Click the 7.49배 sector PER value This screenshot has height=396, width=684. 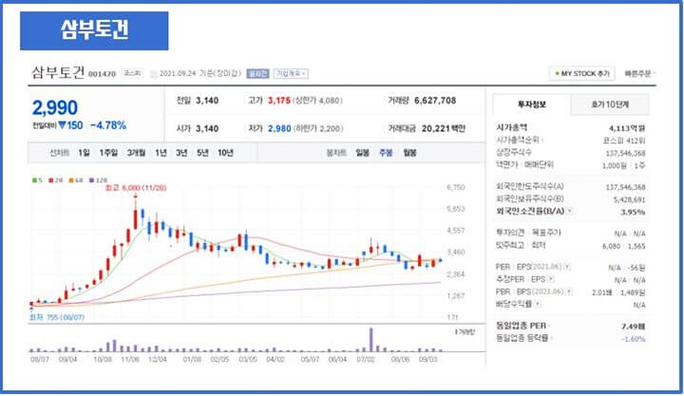(633, 327)
